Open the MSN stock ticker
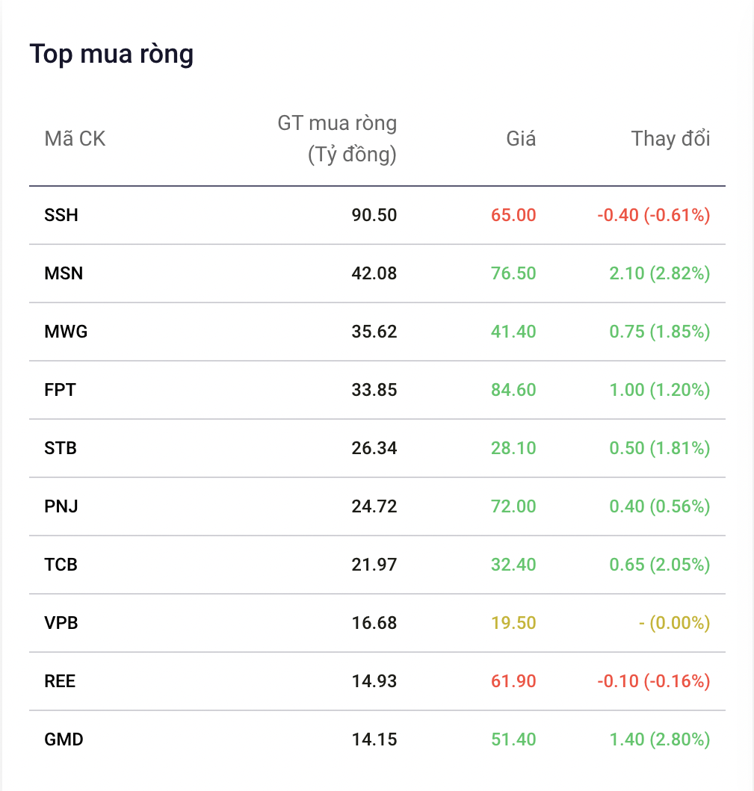 pyautogui.click(x=64, y=273)
